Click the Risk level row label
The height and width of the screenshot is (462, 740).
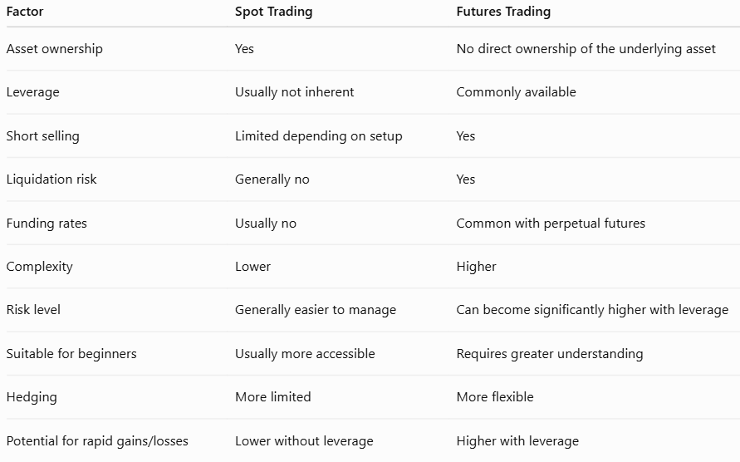[33, 310]
